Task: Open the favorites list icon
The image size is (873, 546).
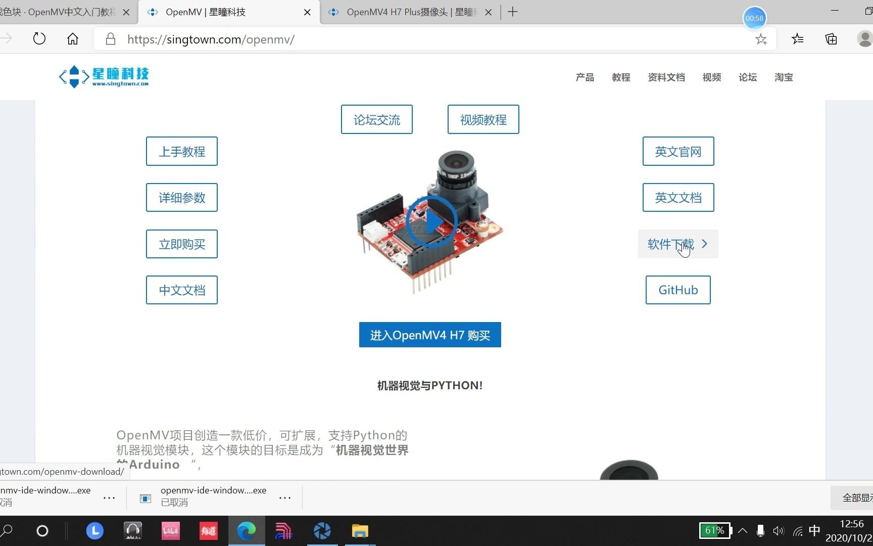Action: click(x=798, y=39)
